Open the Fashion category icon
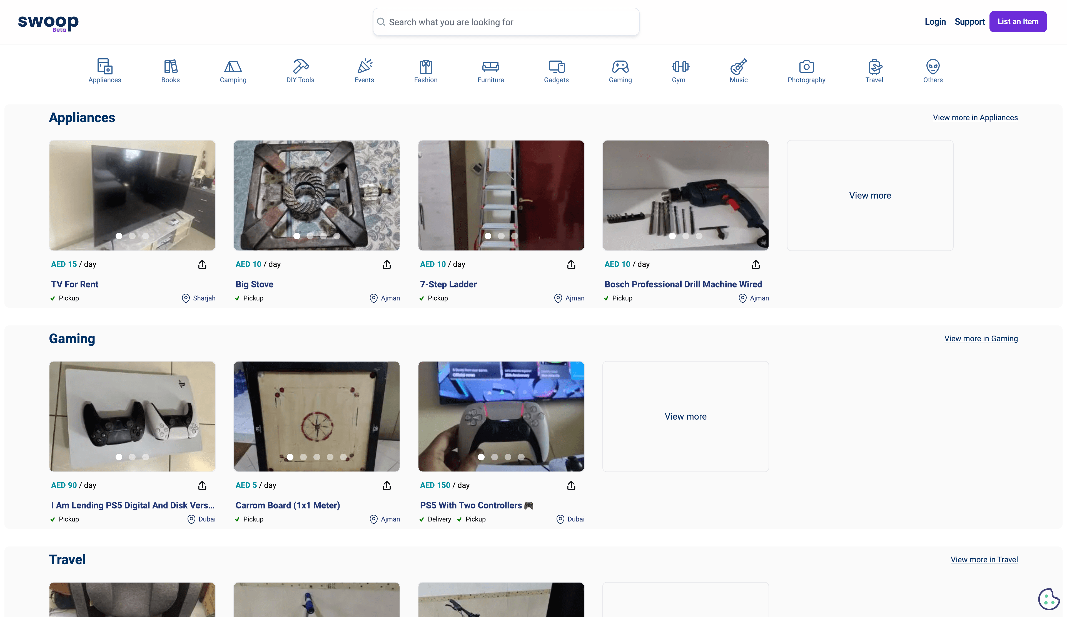The width and height of the screenshot is (1067, 617). pos(425,67)
